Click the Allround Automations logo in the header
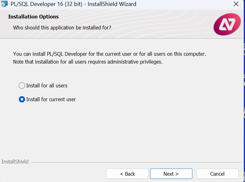Viewport: 245px width, 182px height. pyautogui.click(x=227, y=24)
